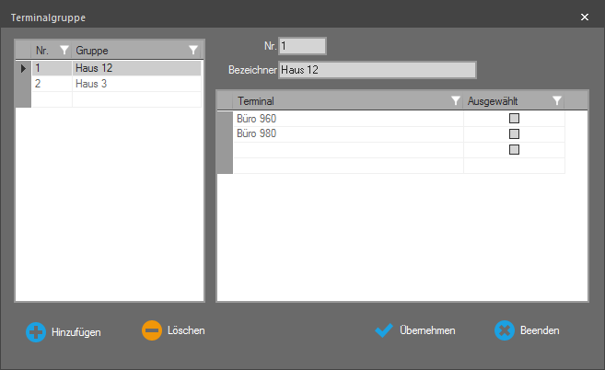Click the blue X Beenden icon

point(504,330)
